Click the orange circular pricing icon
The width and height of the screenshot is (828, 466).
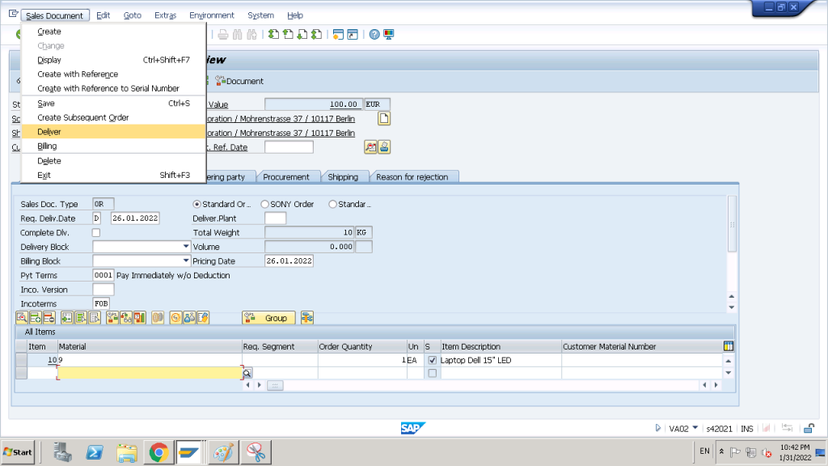[175, 317]
